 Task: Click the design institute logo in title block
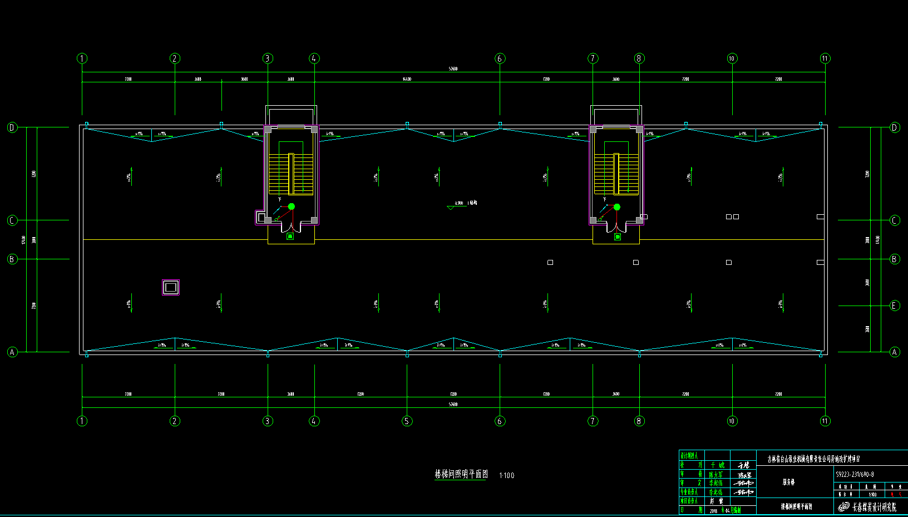(x=843, y=507)
